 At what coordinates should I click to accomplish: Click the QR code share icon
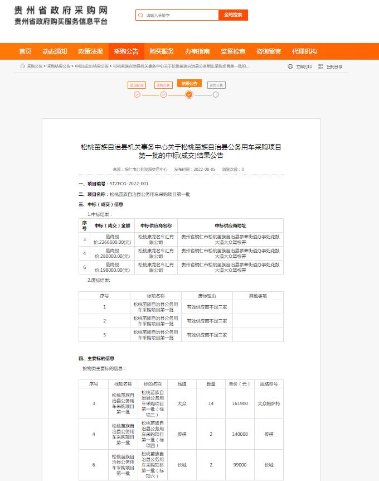pos(321,66)
